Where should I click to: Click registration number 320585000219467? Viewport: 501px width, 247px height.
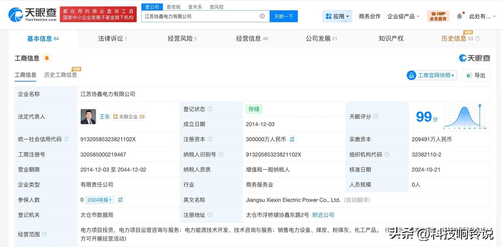pyautogui.click(x=103, y=154)
